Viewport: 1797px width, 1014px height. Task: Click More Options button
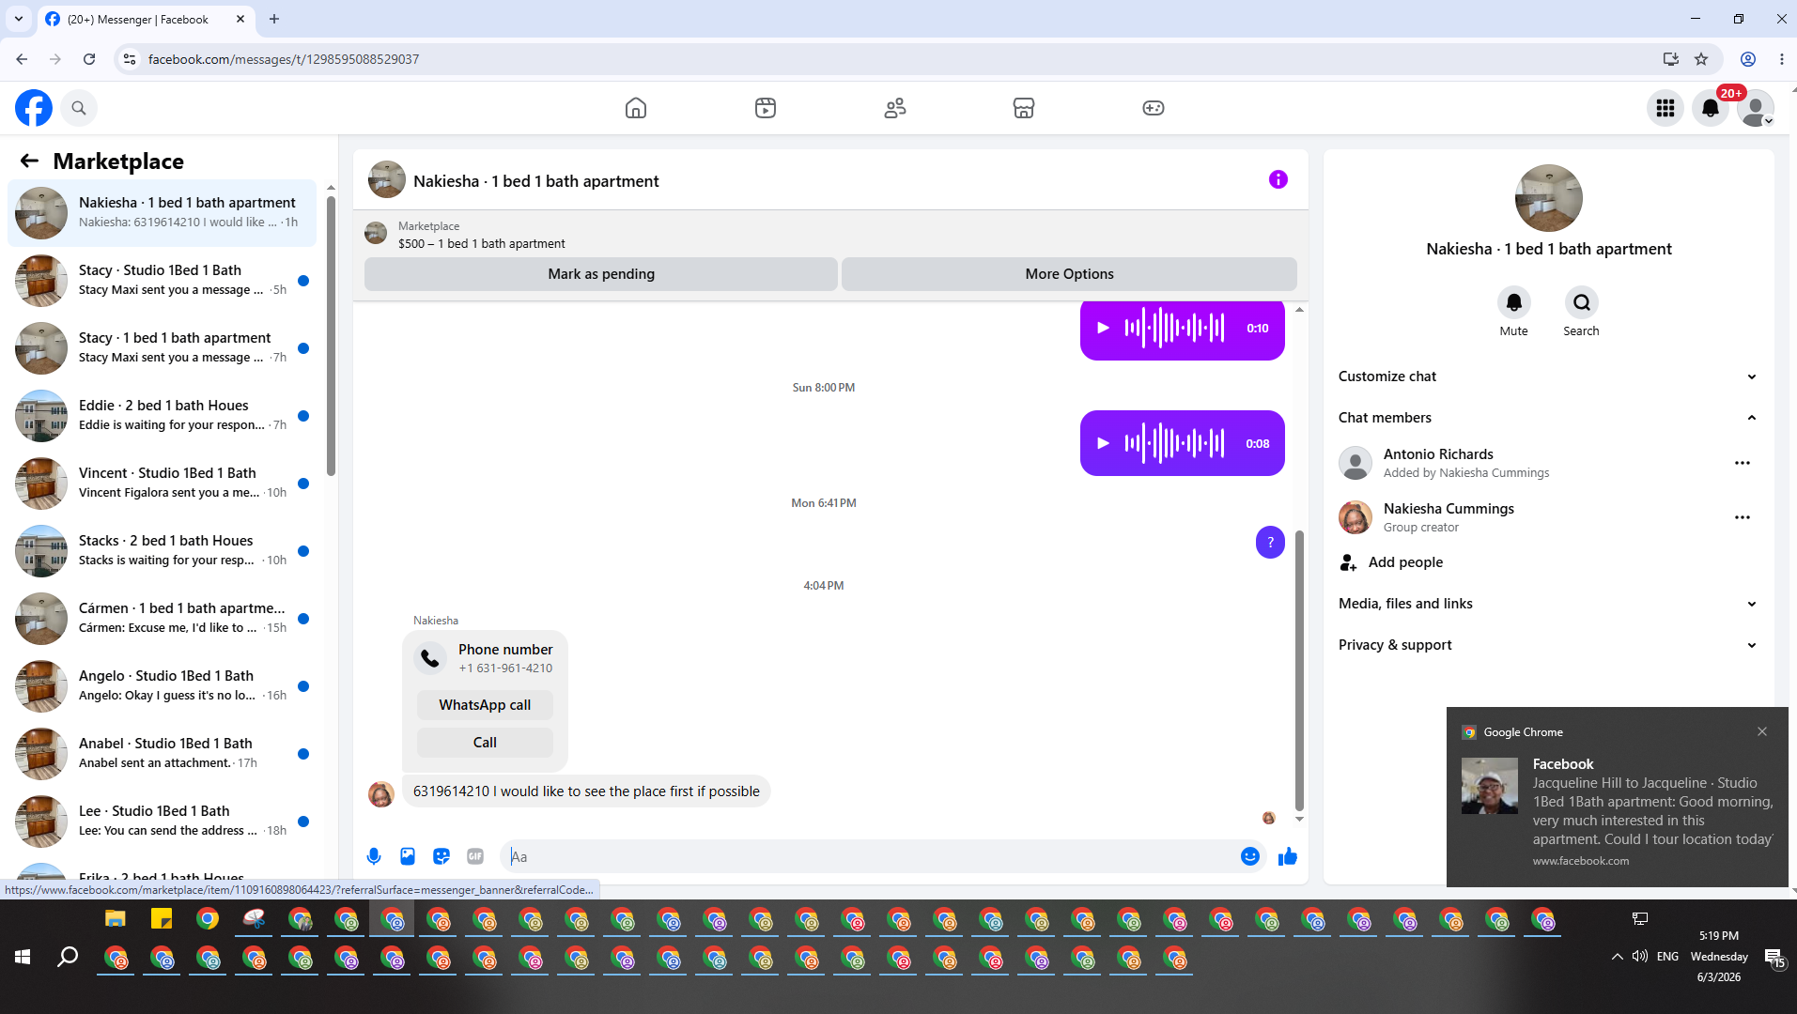point(1069,274)
